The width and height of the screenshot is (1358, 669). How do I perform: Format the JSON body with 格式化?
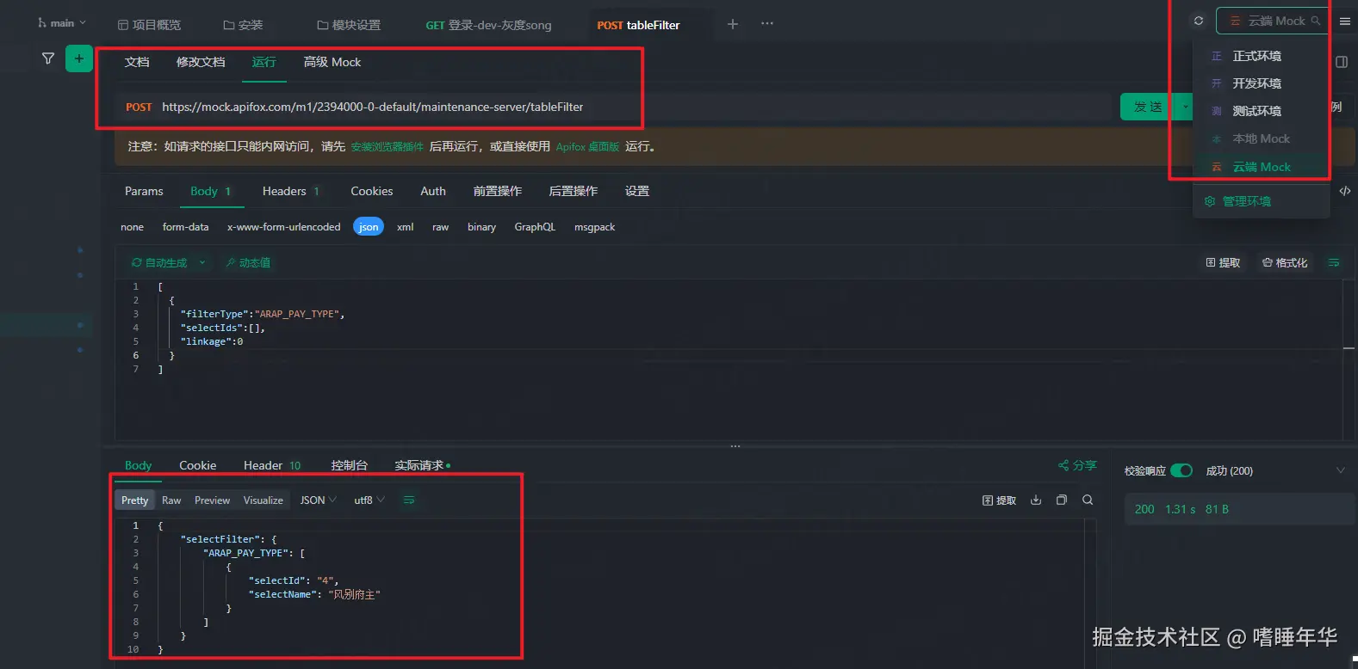[1285, 262]
